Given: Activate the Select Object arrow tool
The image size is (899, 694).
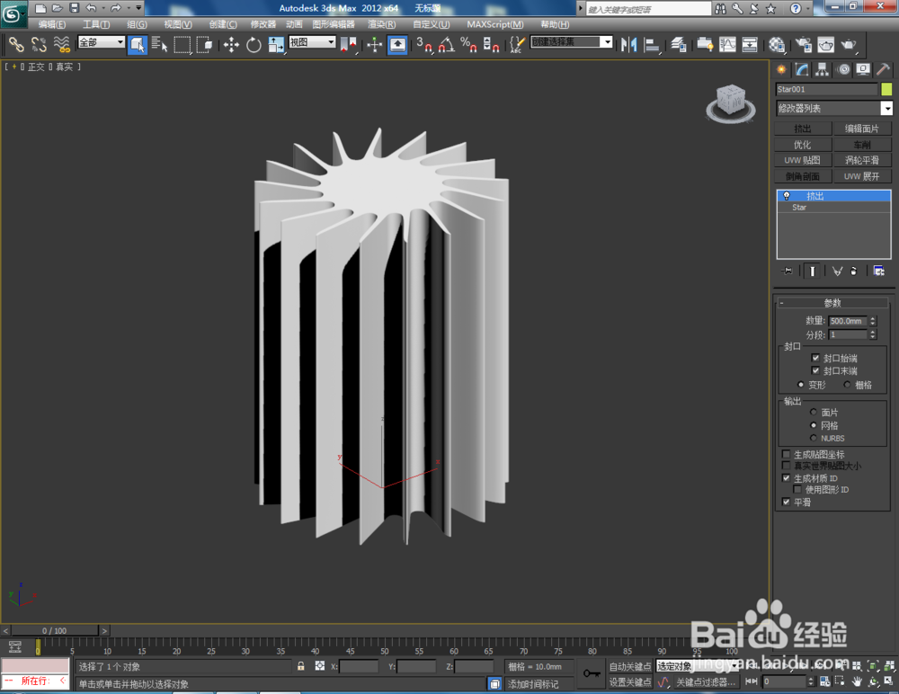Looking at the screenshot, I should [x=138, y=44].
